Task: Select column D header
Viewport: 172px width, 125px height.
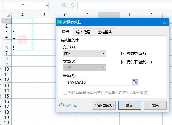Action: (87, 15)
